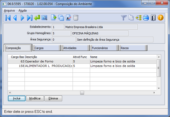Click the Sem definição de Área Segurança field
Screen dimensions: 170x117
pos(115,40)
